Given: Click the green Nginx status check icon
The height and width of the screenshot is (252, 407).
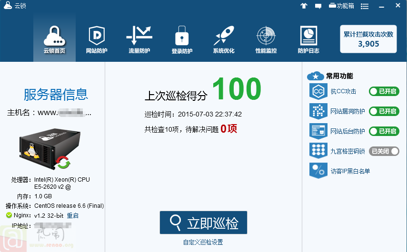Looking at the screenshot, I should click(x=9, y=215).
